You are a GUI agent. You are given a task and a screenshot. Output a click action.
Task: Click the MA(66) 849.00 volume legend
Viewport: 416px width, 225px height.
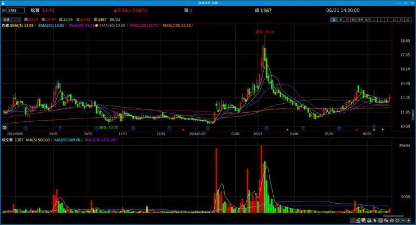(x=67, y=140)
